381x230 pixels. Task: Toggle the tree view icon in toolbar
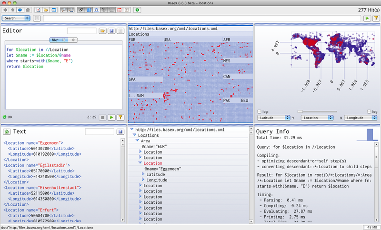97,10
